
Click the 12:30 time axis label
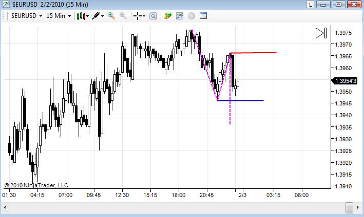[x=122, y=195]
